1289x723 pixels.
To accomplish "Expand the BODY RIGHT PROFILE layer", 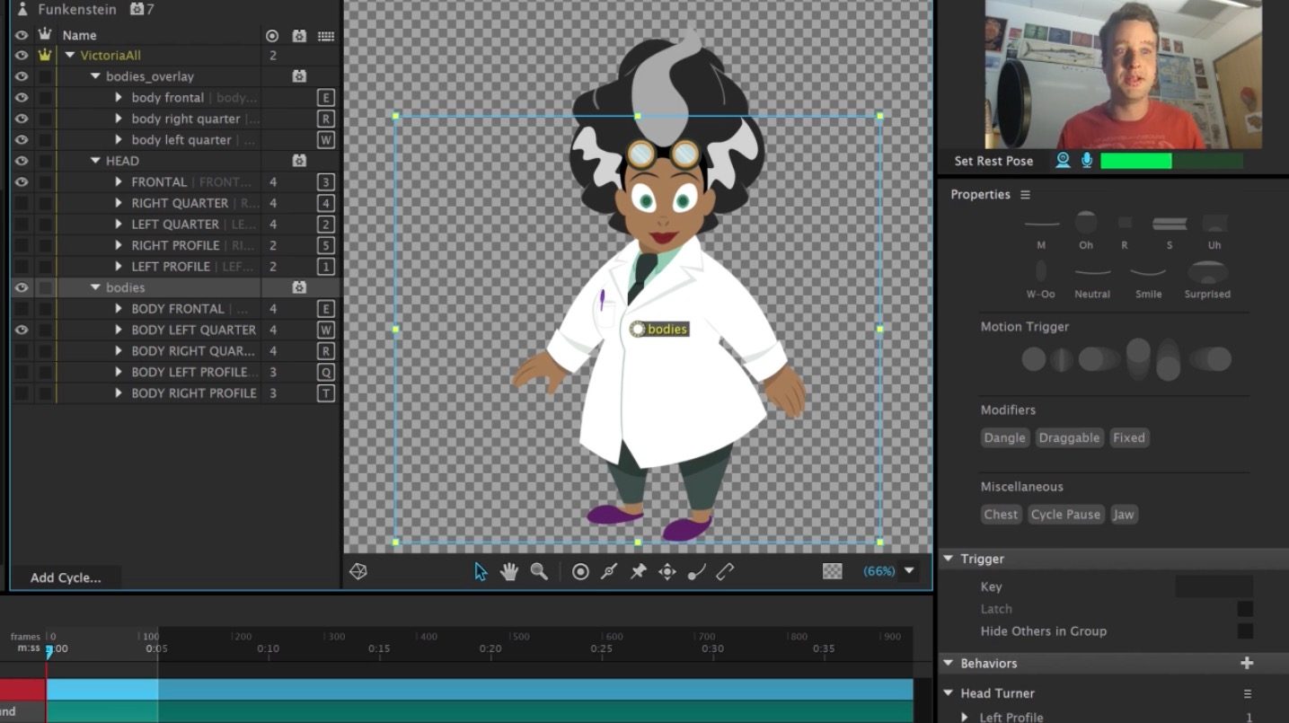I will [x=119, y=393].
